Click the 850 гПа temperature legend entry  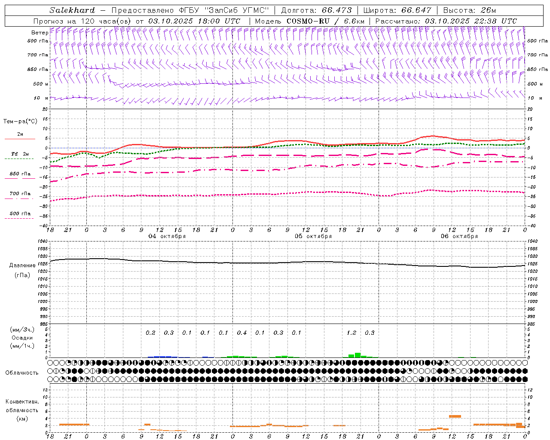coord(20,174)
